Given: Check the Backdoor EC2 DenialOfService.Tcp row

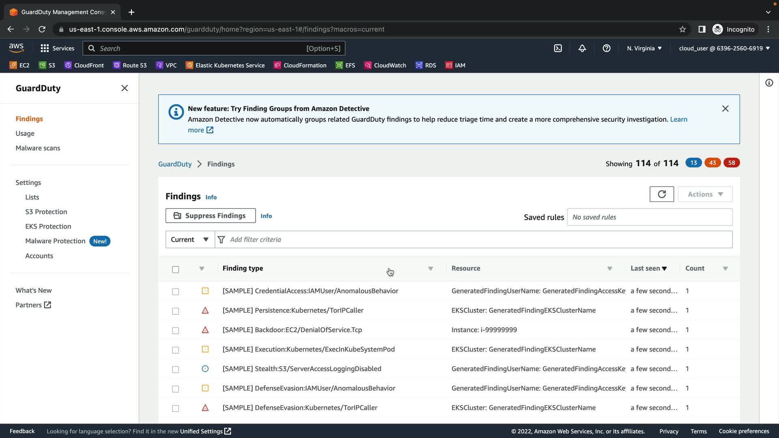Looking at the screenshot, I should [x=175, y=331].
